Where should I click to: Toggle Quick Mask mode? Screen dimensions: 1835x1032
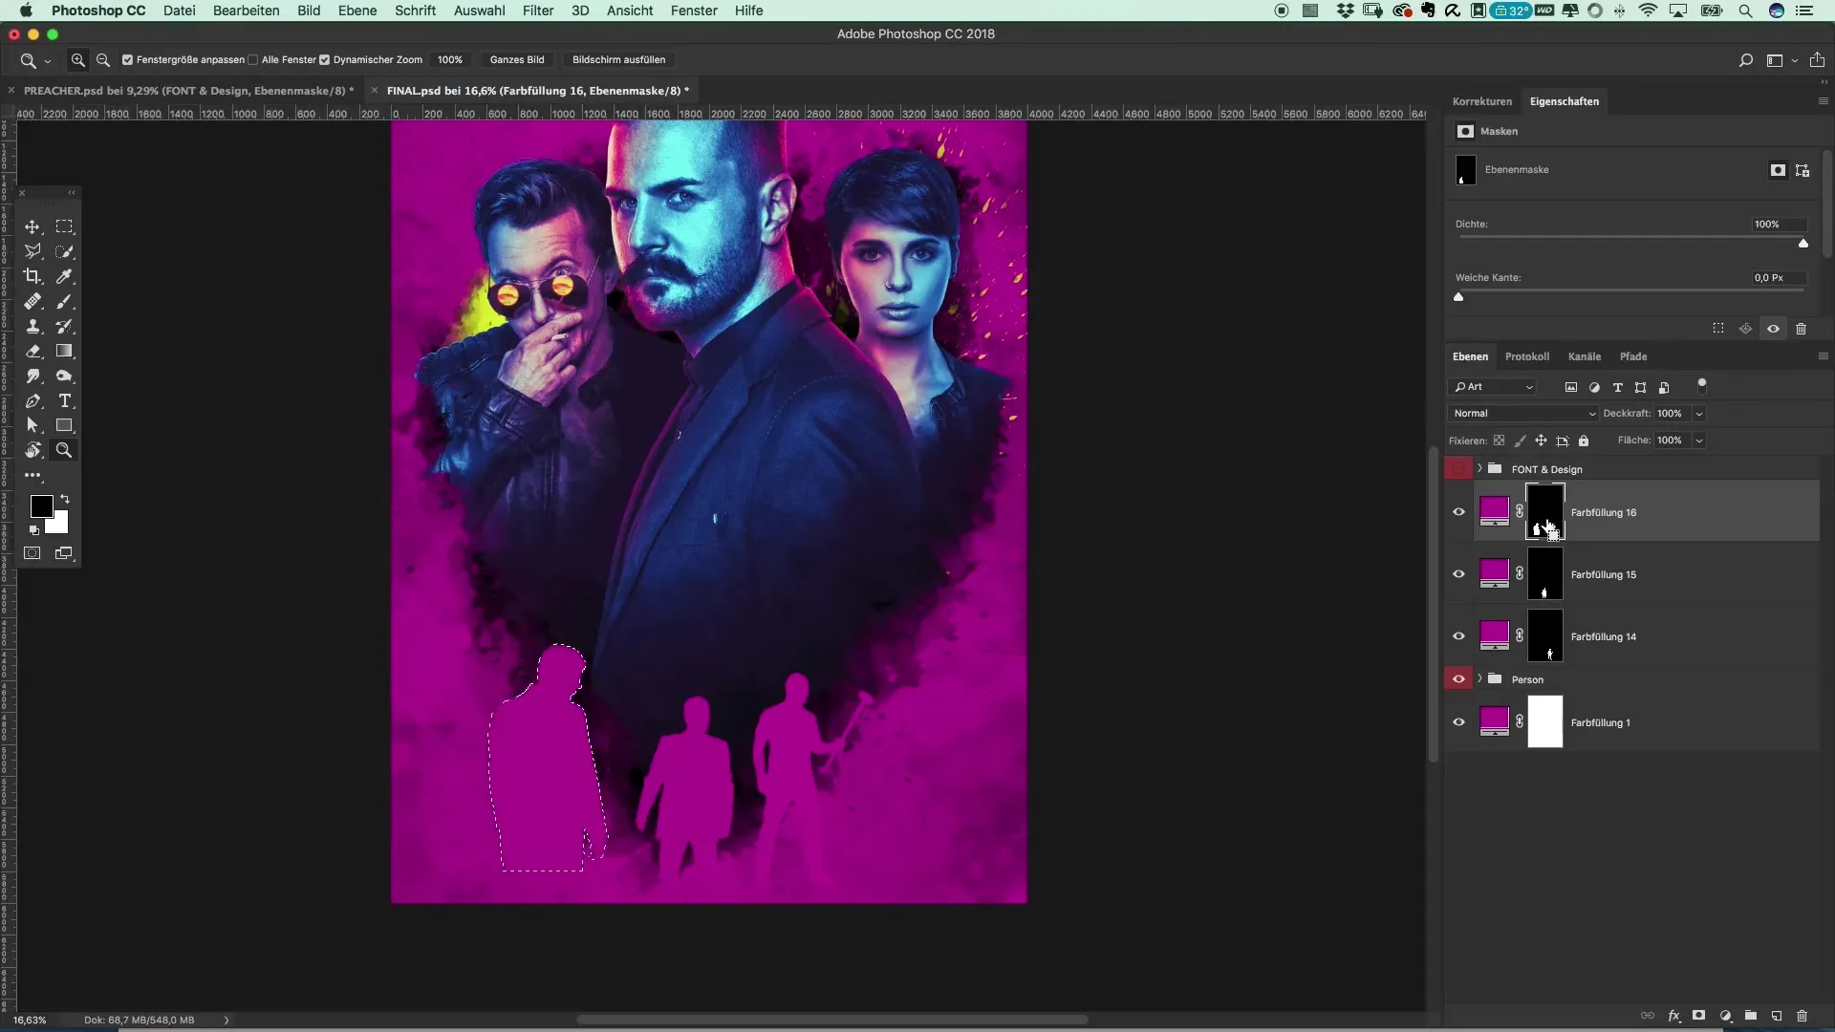coord(32,553)
